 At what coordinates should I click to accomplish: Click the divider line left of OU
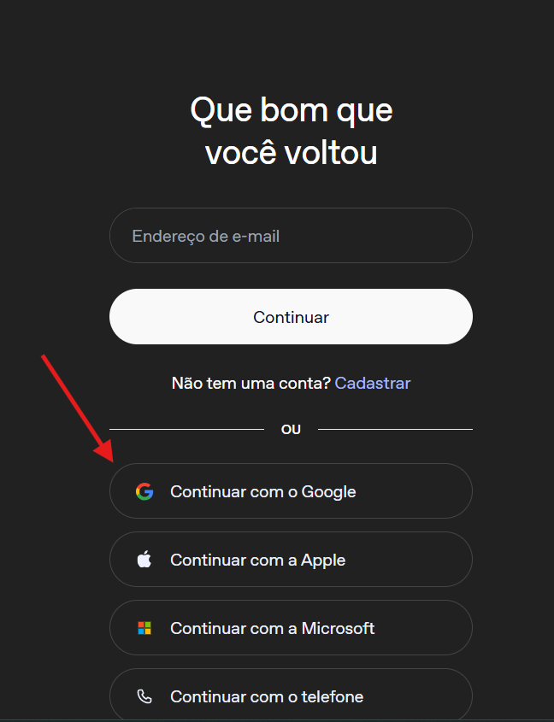pyautogui.click(x=186, y=429)
